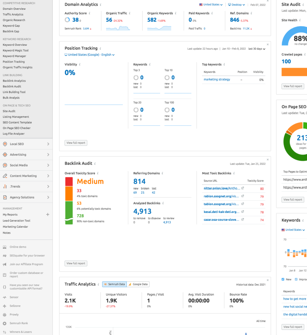This screenshot has width=307, height=335.
Task: Uncheck the New keywords checkbox
Action: pyautogui.click(x=283, y=279)
